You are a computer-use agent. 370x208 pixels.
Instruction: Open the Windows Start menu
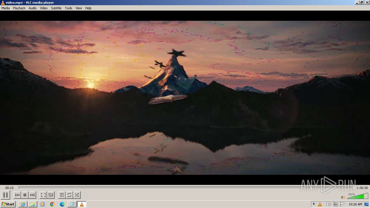pos(8,204)
